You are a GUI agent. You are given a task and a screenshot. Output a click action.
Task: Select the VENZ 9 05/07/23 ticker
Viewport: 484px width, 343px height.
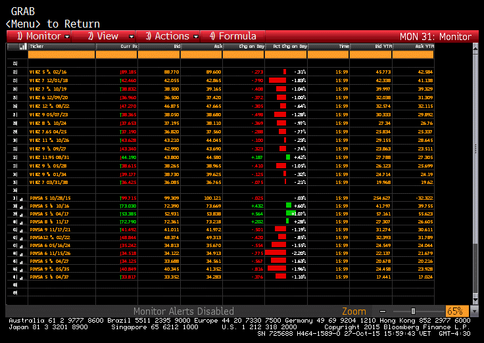coord(49,115)
